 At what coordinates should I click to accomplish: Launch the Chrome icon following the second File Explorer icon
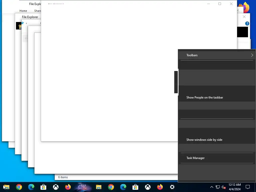point(111,187)
